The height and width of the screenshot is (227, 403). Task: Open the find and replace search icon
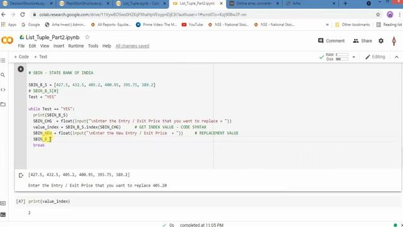3,75
